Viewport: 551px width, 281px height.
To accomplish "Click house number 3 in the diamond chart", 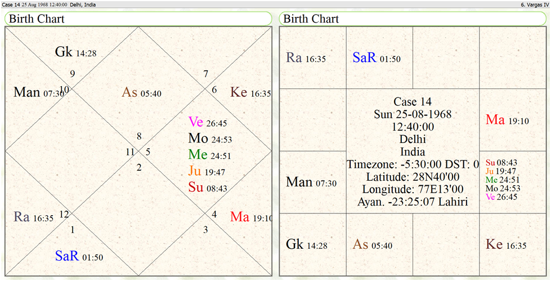I will click(x=205, y=230).
